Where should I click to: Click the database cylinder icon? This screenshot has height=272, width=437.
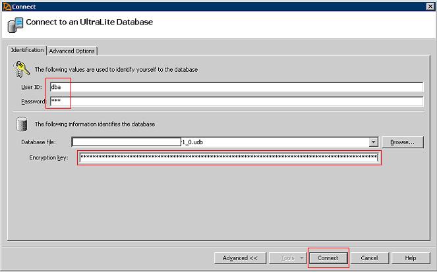click(x=22, y=124)
